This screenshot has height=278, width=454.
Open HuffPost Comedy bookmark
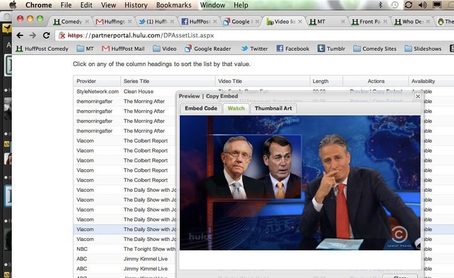pos(42,49)
